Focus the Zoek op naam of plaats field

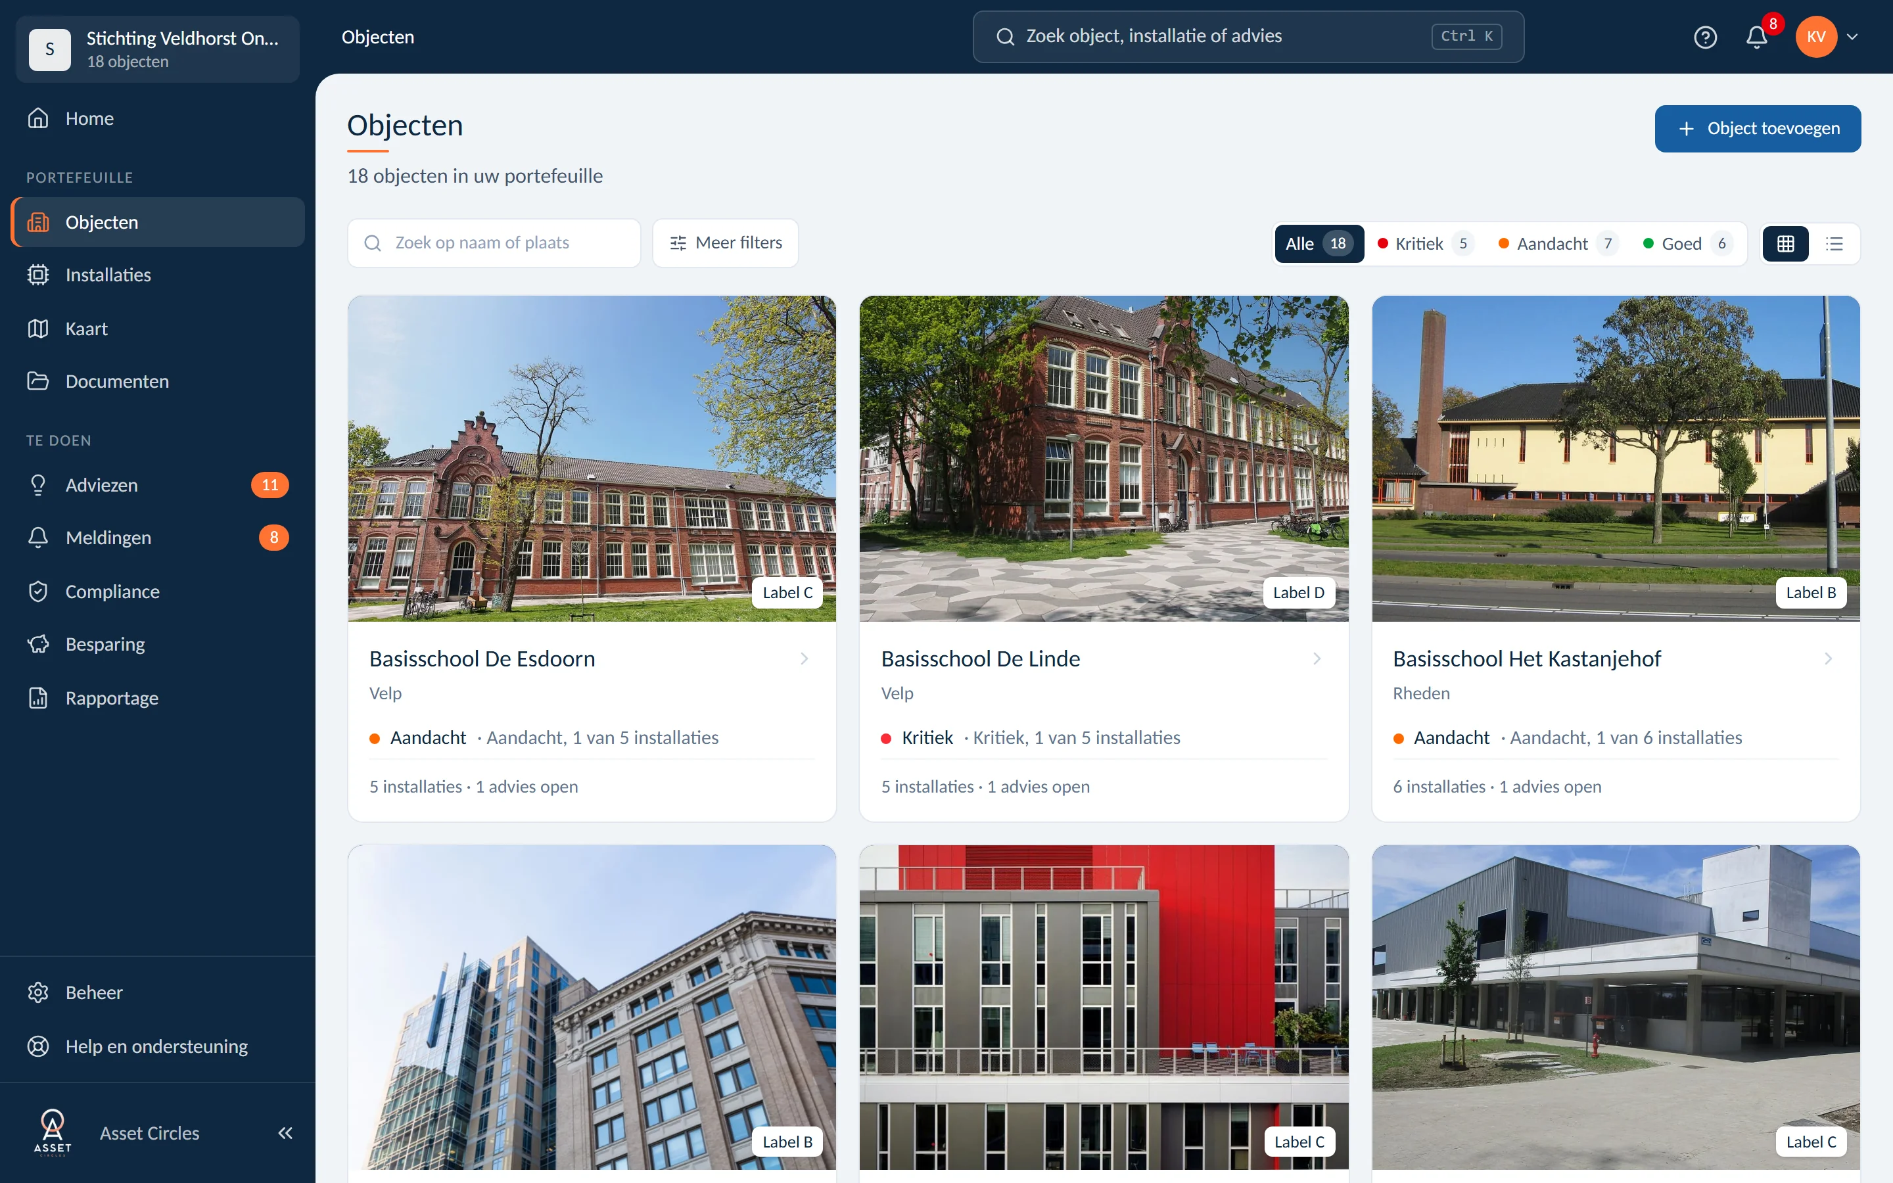pyautogui.click(x=494, y=243)
